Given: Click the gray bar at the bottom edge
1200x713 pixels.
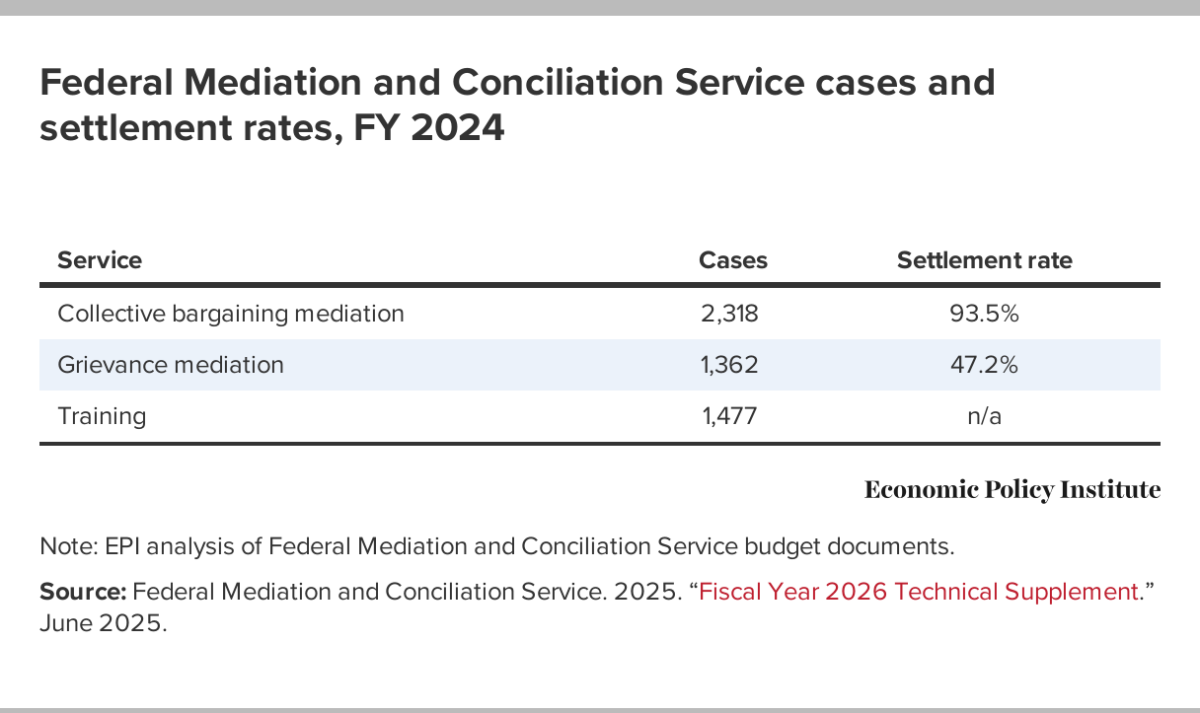Looking at the screenshot, I should (x=600, y=709).
